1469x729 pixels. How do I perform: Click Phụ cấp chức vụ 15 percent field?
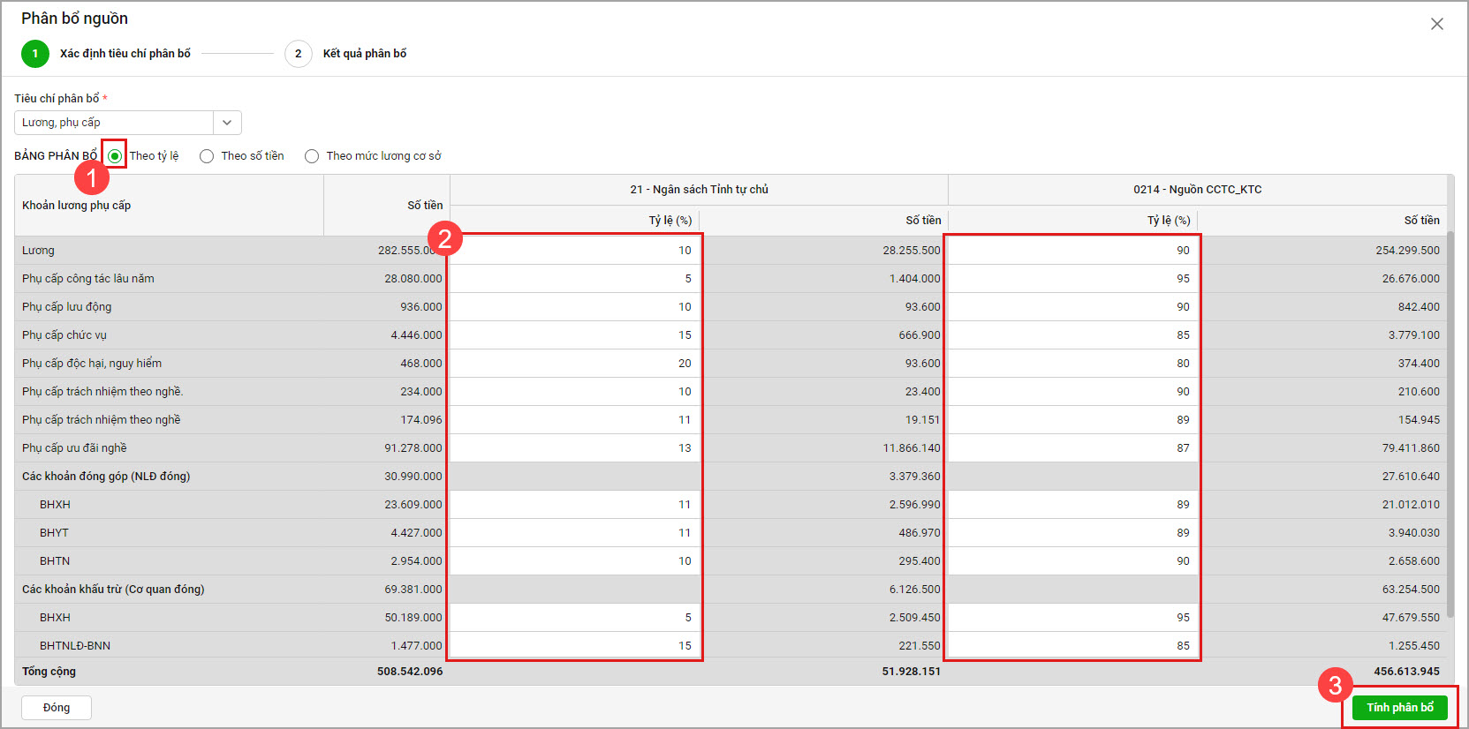click(x=574, y=335)
